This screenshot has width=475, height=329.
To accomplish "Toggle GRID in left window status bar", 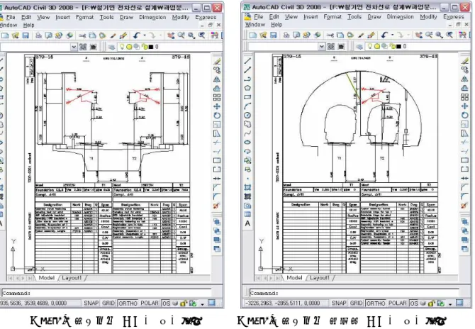I will [x=108, y=303].
